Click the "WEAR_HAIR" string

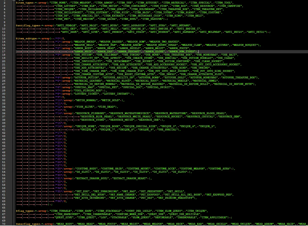285,224
